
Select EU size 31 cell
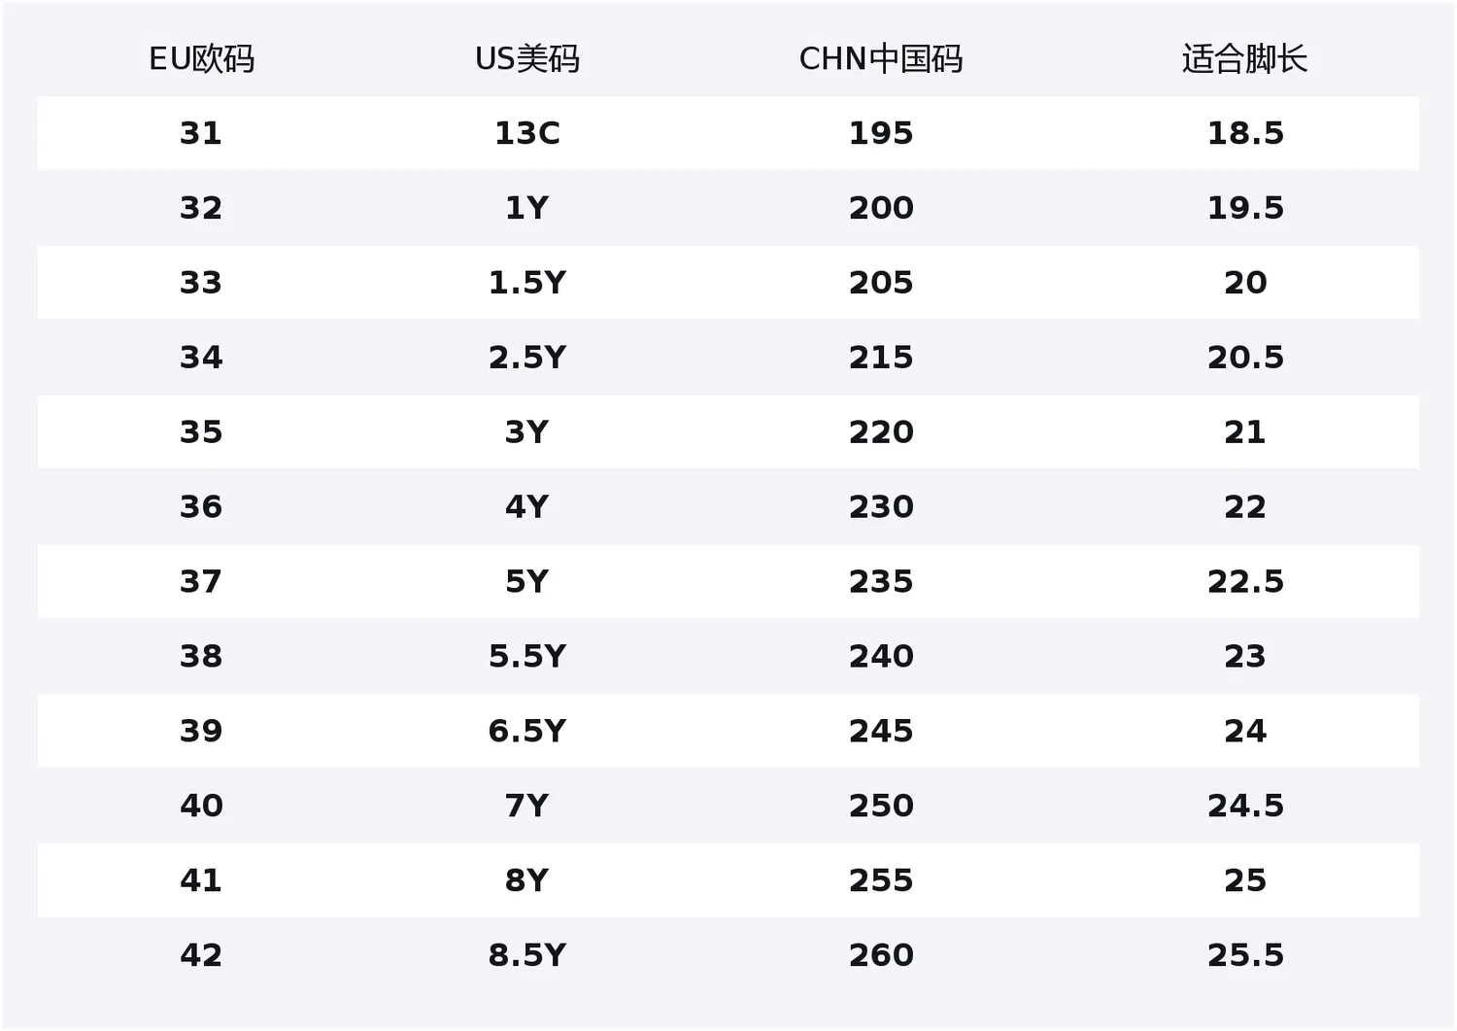point(201,133)
